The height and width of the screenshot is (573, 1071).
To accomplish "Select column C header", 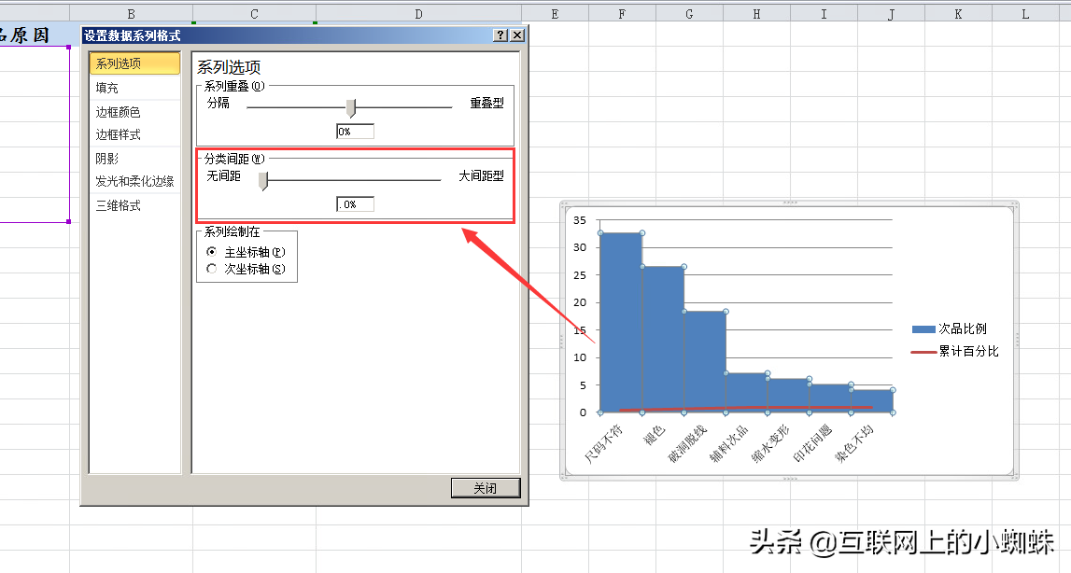I will 254,14.
